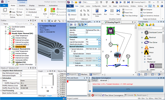Click the Interact tool in General group
This screenshot has width=165, height=100.
coord(72,15)
